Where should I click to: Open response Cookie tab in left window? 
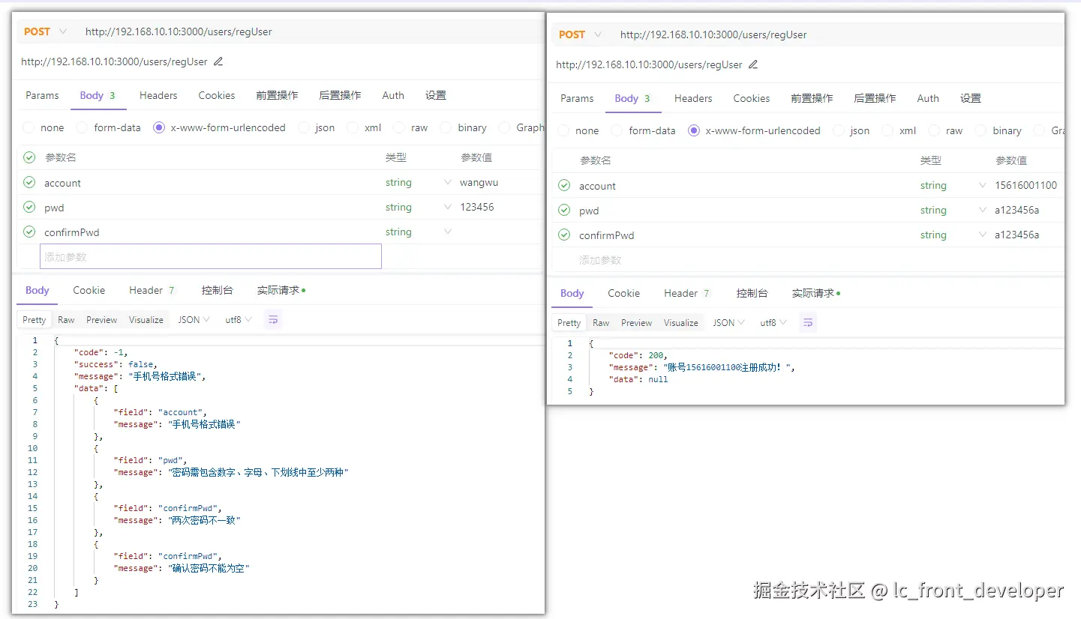coord(89,290)
